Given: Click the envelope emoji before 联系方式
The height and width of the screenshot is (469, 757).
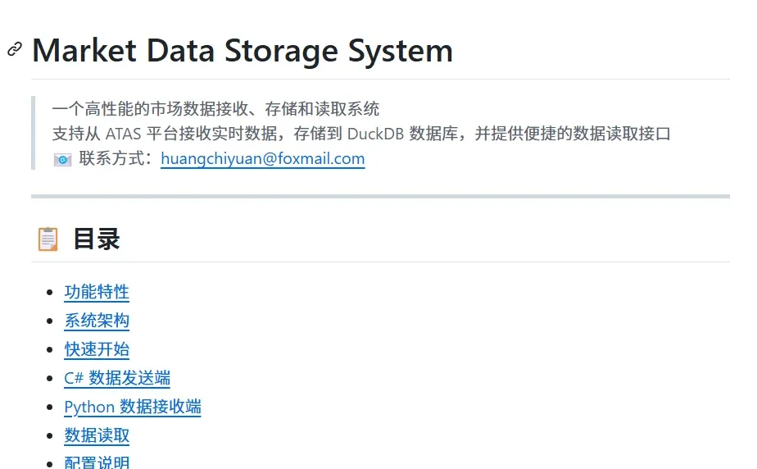Looking at the screenshot, I should click(x=62, y=159).
